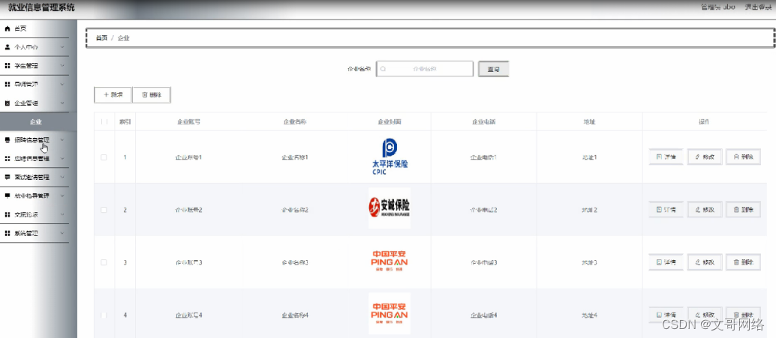Click 修改 for 企业名称3 row
776x338 pixels.
(x=705, y=262)
